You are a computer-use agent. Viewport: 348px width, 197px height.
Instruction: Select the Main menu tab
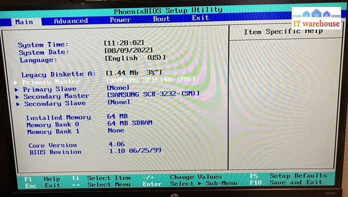point(24,22)
